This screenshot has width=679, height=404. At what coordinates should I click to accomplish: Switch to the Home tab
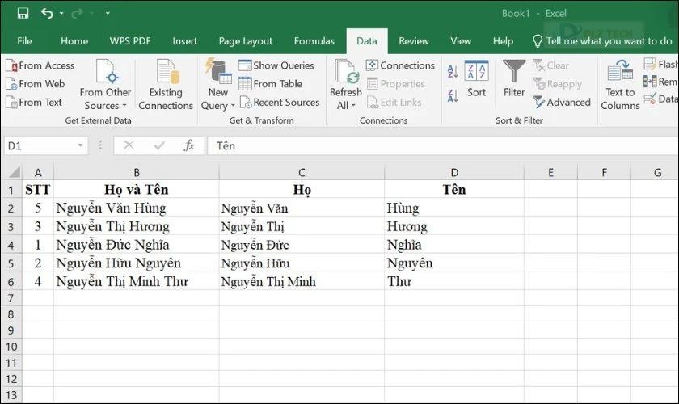[74, 41]
